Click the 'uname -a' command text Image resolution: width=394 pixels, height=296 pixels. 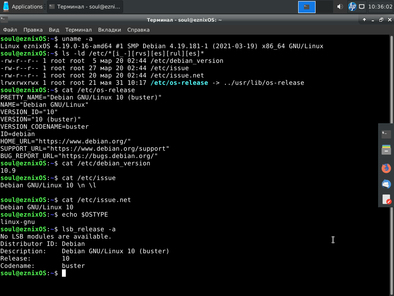[x=77, y=39]
